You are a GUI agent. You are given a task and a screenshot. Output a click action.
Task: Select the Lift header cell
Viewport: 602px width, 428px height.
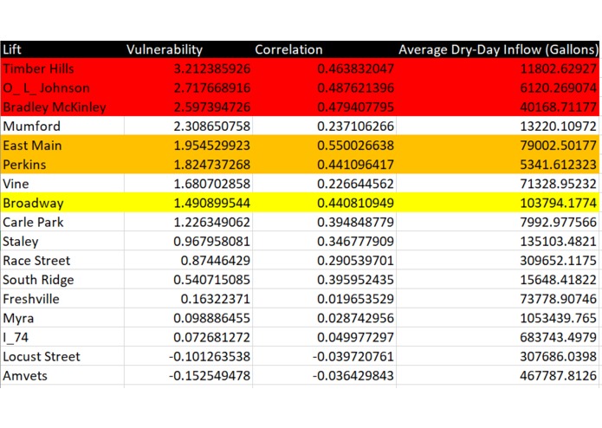62,49
